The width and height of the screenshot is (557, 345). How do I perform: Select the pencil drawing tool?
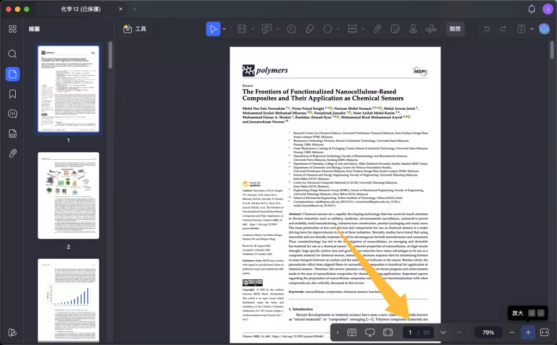(x=310, y=29)
